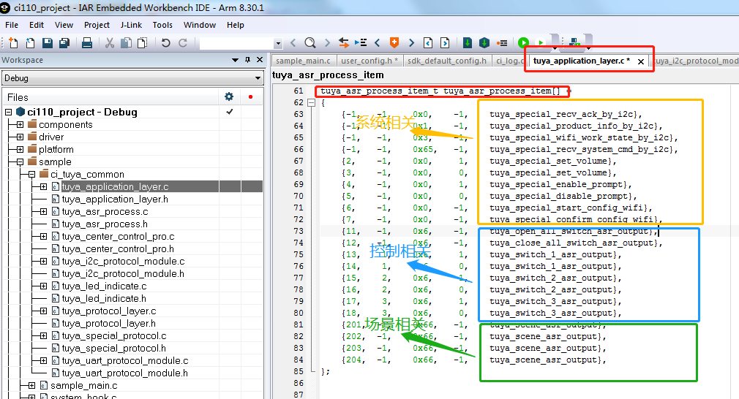The image size is (739, 399).
Task: Click the Make build icon
Action: click(x=484, y=43)
